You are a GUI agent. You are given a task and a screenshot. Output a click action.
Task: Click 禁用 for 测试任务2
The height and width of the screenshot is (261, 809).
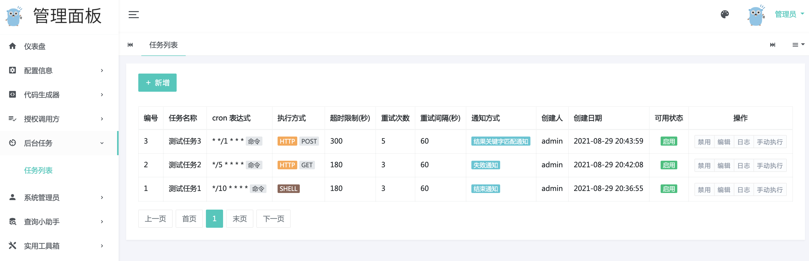tap(704, 165)
